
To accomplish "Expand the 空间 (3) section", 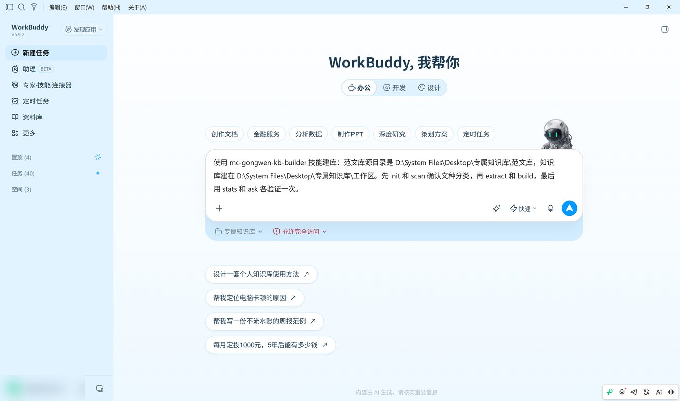I will pyautogui.click(x=21, y=189).
